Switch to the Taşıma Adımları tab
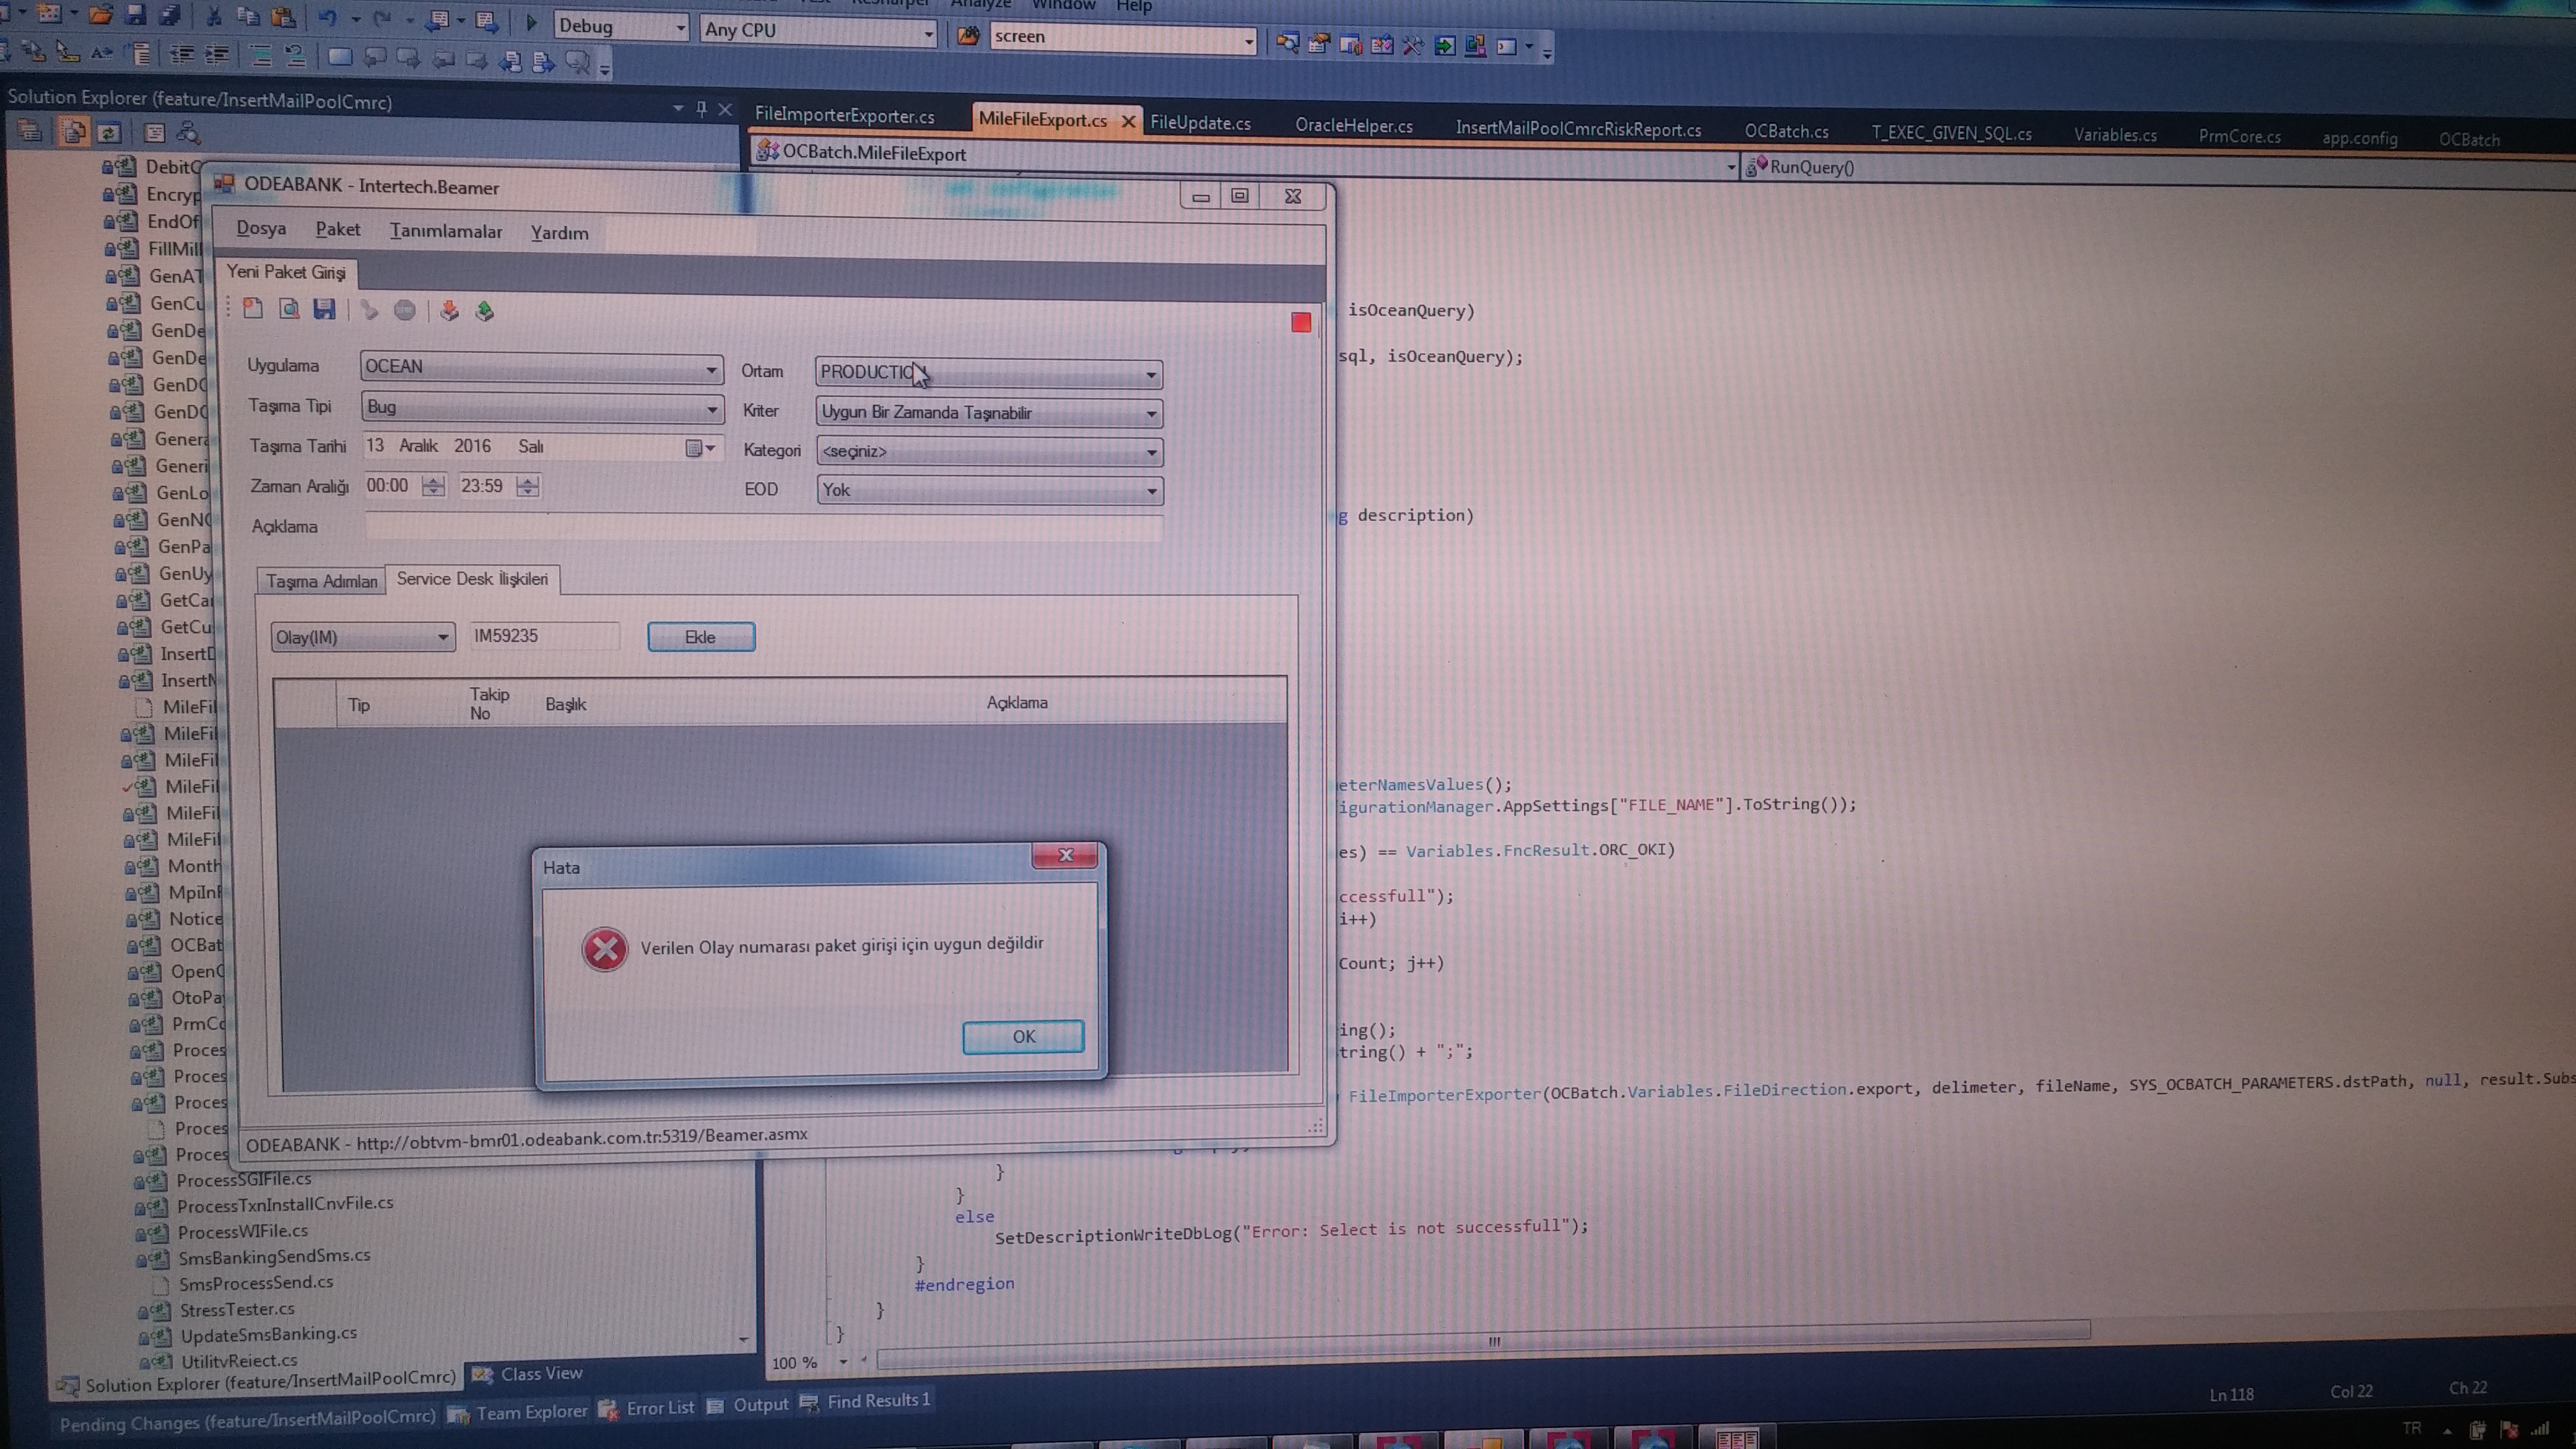The height and width of the screenshot is (1449, 2576). pos(321,581)
